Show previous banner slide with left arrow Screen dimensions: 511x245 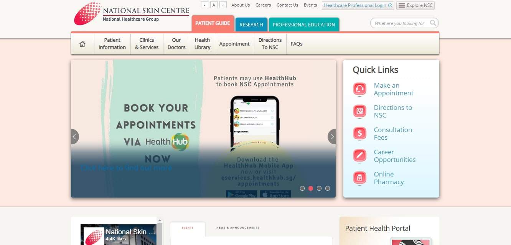(75, 137)
